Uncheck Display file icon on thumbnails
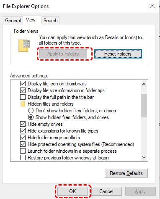160x199 pixels. (23, 84)
